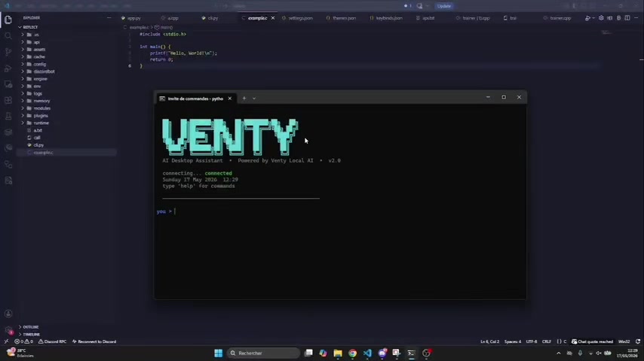Image resolution: width=644 pixels, height=361 pixels.
Task: Open the Testing flask view
Action: pyautogui.click(x=8, y=117)
